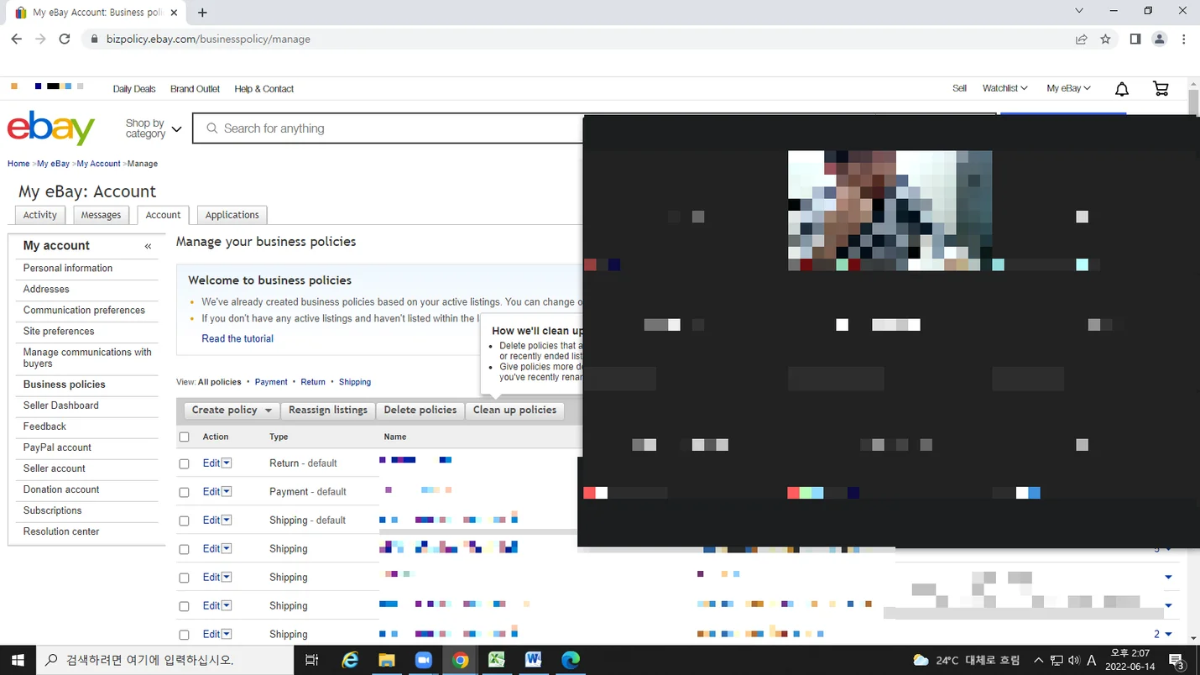Image resolution: width=1200 pixels, height=675 pixels.
Task: Open volume control in system tray
Action: [1073, 660]
